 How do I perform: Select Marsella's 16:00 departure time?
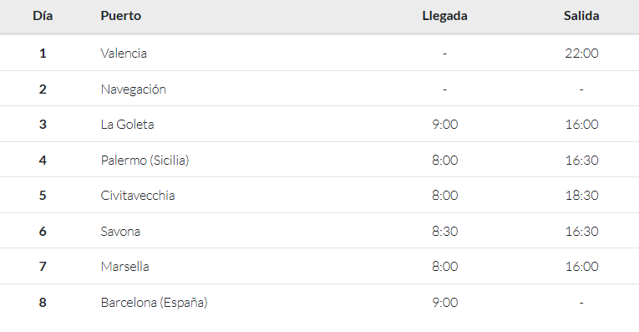coord(581,266)
